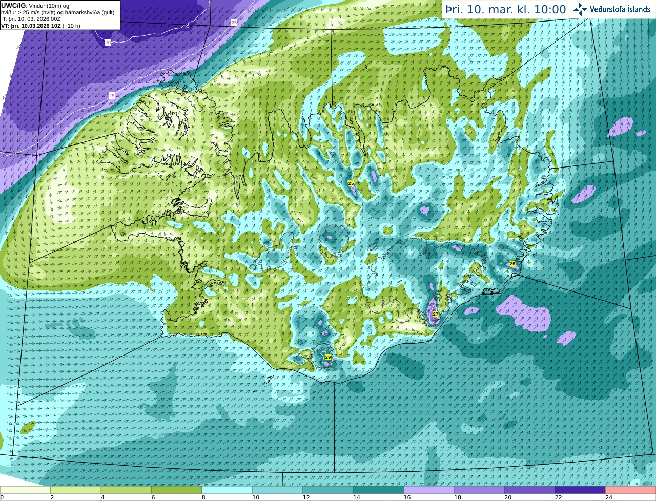Viewport: 656px width, 501px height.
Task: Click the 'UWC/IG: Vindur (10m) og' title line
Action: click(x=35, y=6)
